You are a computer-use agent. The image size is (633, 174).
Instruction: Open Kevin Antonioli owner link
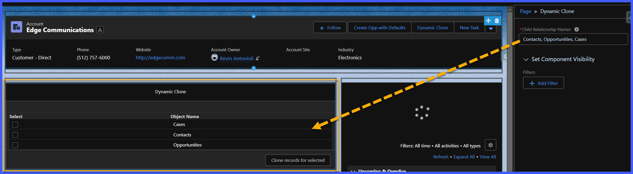click(237, 58)
